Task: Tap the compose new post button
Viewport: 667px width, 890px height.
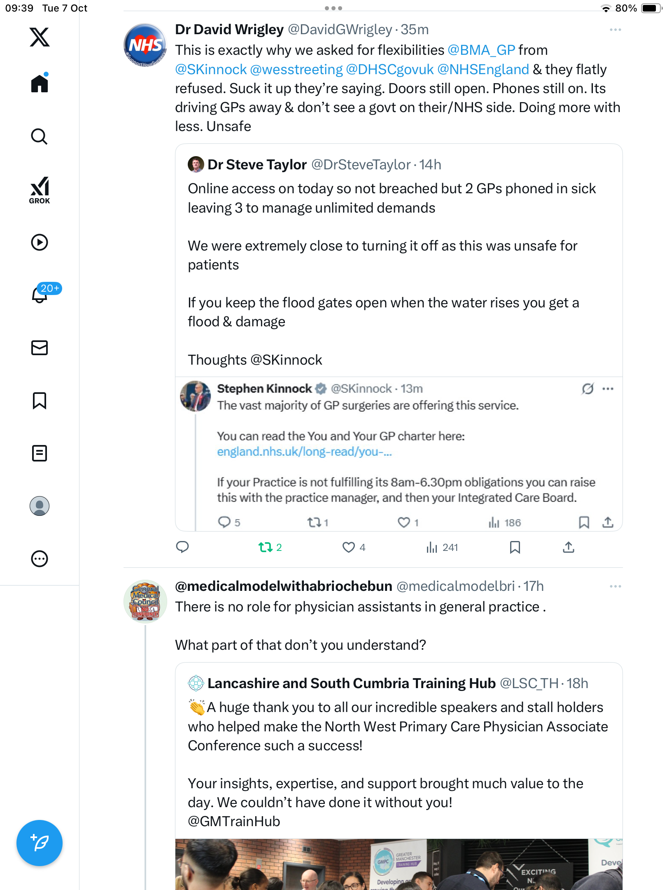Action: (40, 843)
